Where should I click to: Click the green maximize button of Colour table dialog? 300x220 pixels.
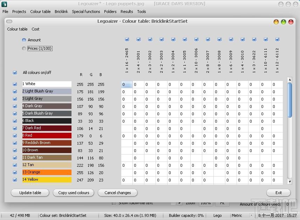pyautogui.click(x=284, y=22)
